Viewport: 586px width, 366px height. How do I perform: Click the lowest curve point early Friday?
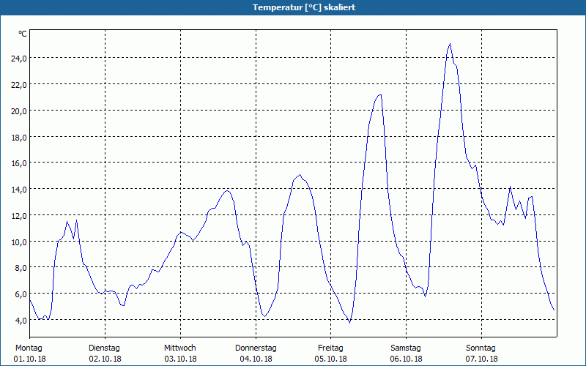pyautogui.click(x=350, y=323)
